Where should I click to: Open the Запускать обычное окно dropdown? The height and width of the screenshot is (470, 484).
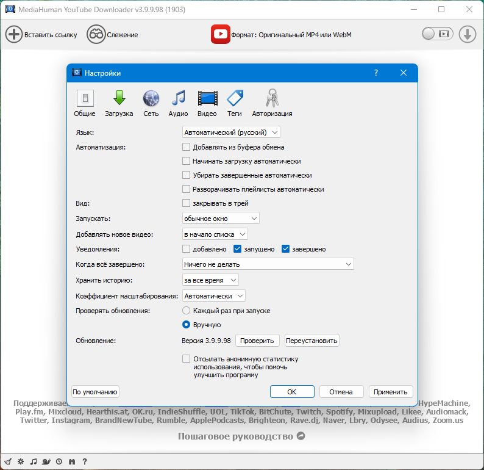pos(221,218)
